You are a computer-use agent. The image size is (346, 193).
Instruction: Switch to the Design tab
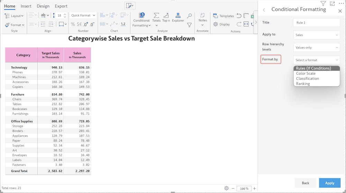coord(43,6)
